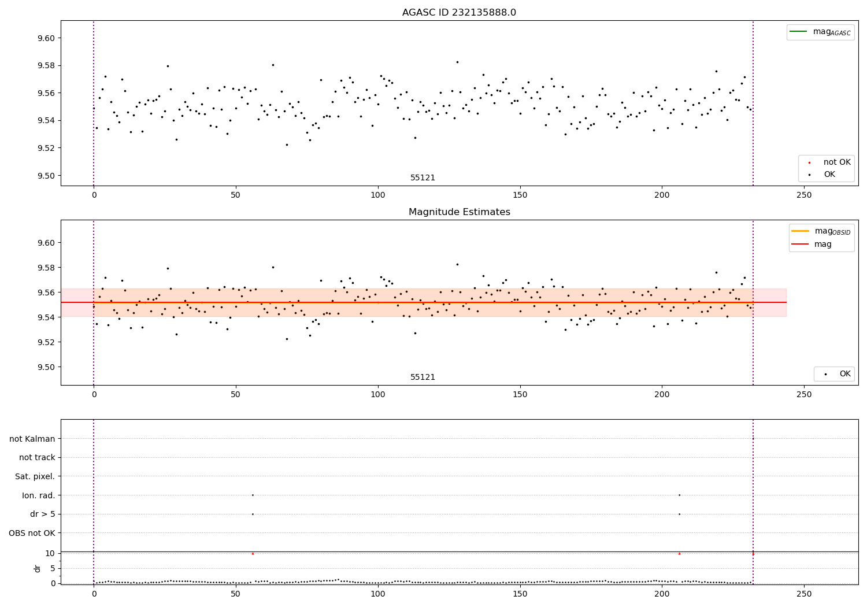Click the lowest data point near 9.52 at x=68 in top plot
The image size is (867, 607).
tap(287, 145)
